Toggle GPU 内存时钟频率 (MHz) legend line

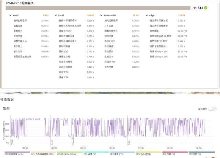(44, 153)
